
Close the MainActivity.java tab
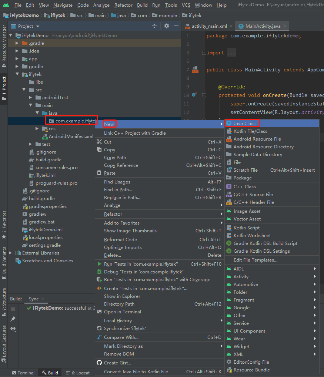[285, 26]
